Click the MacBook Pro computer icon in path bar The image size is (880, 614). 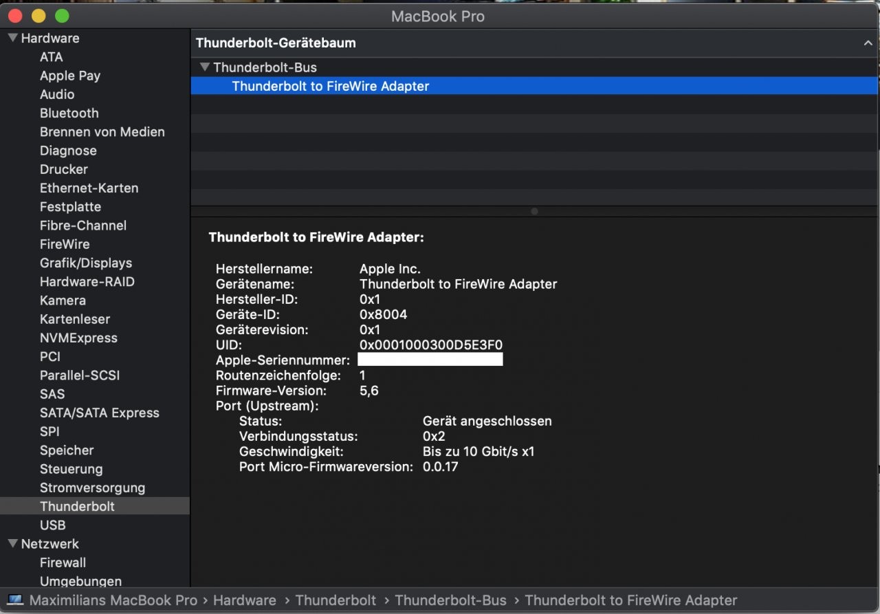click(15, 600)
